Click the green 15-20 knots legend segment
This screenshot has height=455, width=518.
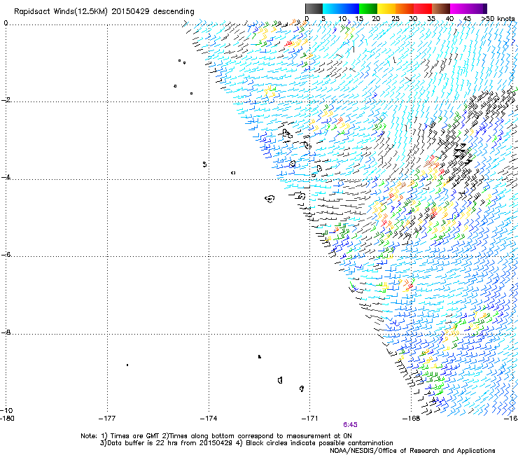pyautogui.click(x=368, y=8)
